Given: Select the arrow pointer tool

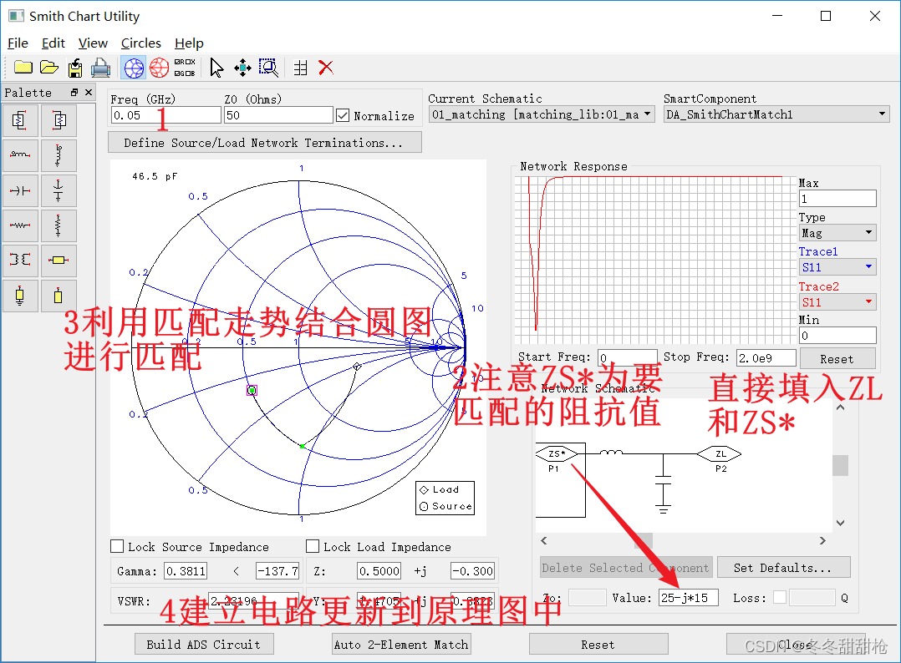Looking at the screenshot, I should (216, 68).
